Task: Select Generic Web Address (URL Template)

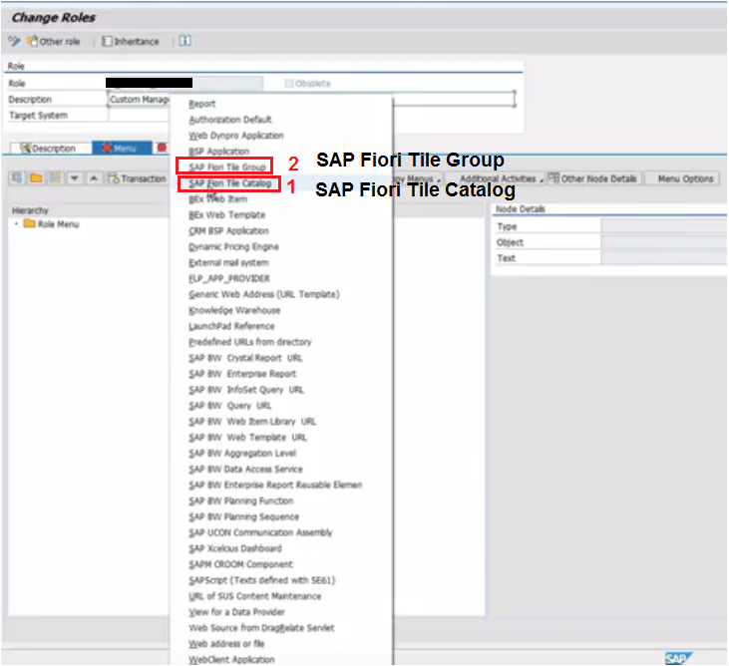Action: click(264, 294)
